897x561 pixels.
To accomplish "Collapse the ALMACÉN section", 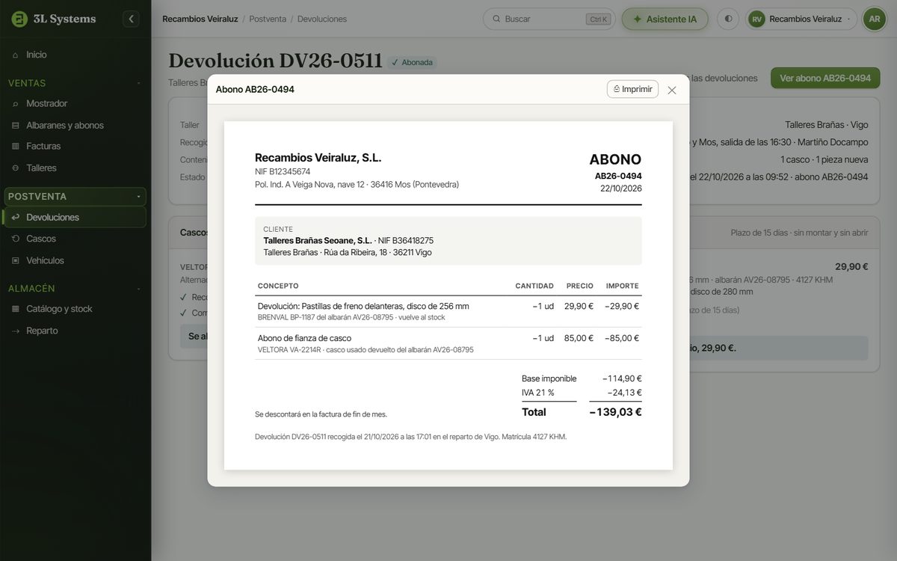I will [75, 288].
